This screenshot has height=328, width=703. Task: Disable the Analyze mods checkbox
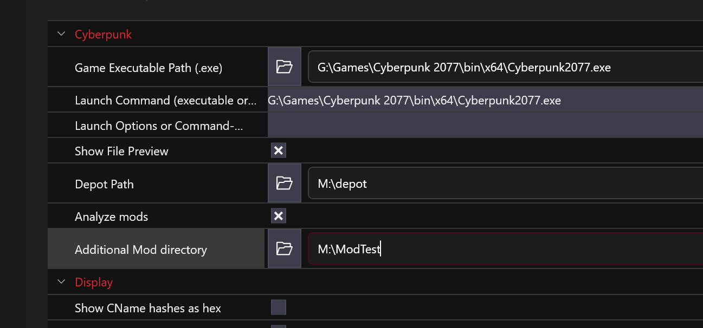279,216
